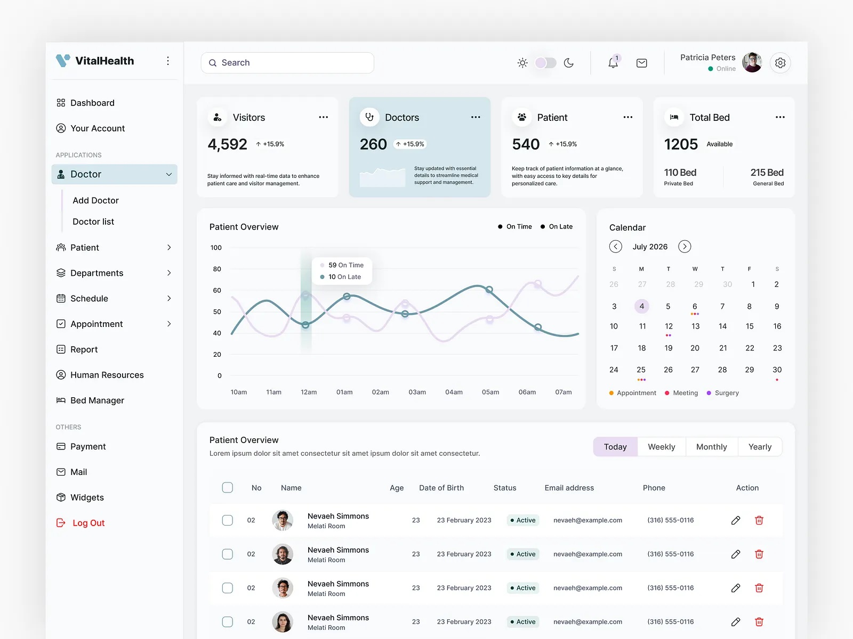The height and width of the screenshot is (639, 853).
Task: Click the moon dark-mode icon
Action: point(569,63)
